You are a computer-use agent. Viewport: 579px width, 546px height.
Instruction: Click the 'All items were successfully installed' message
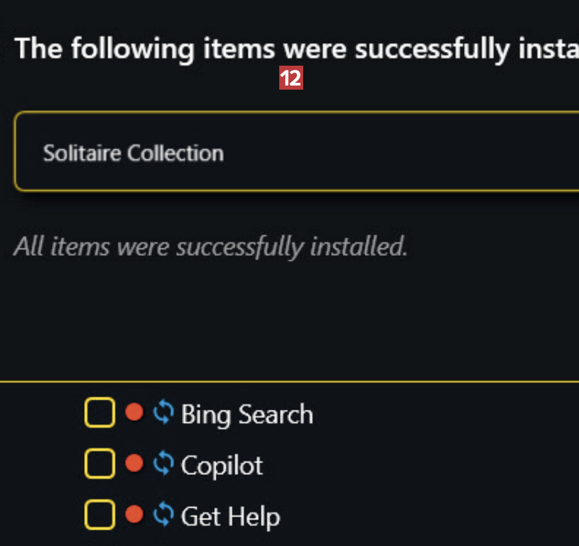[x=210, y=246]
